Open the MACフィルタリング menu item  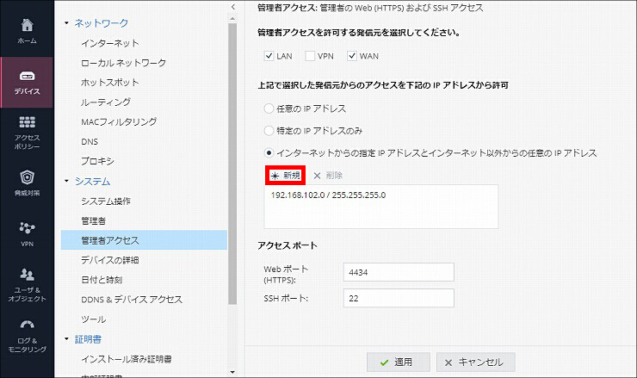tap(119, 121)
